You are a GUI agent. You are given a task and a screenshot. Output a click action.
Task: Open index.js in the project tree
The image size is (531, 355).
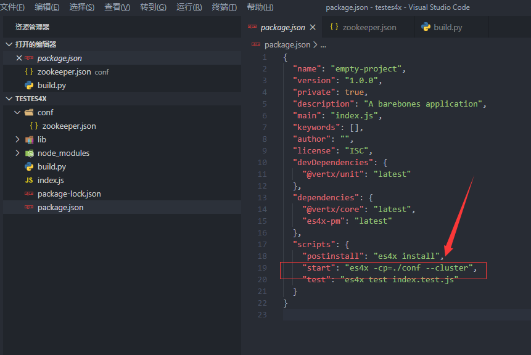(122, 180)
